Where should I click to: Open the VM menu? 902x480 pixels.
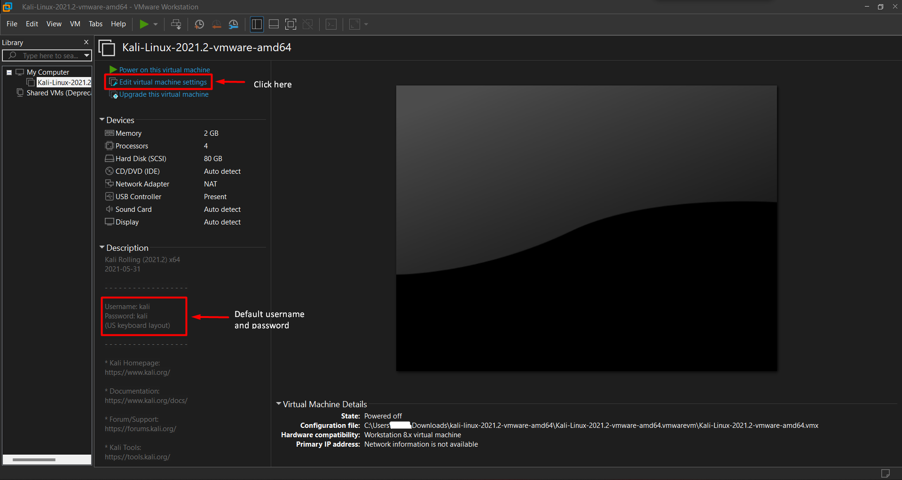click(x=75, y=24)
